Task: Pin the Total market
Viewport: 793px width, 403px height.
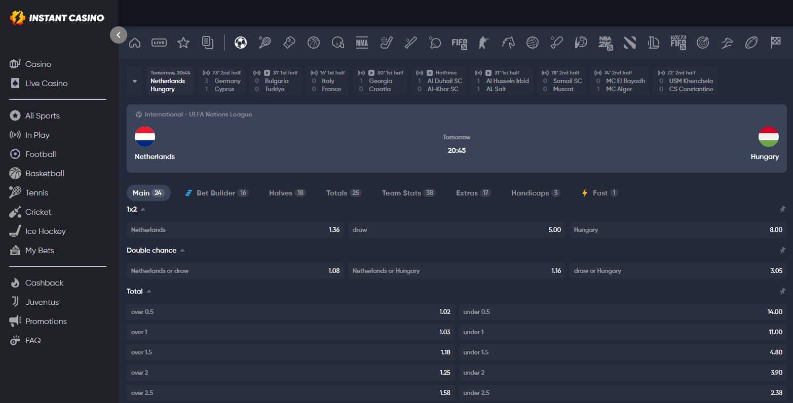Action: point(782,291)
